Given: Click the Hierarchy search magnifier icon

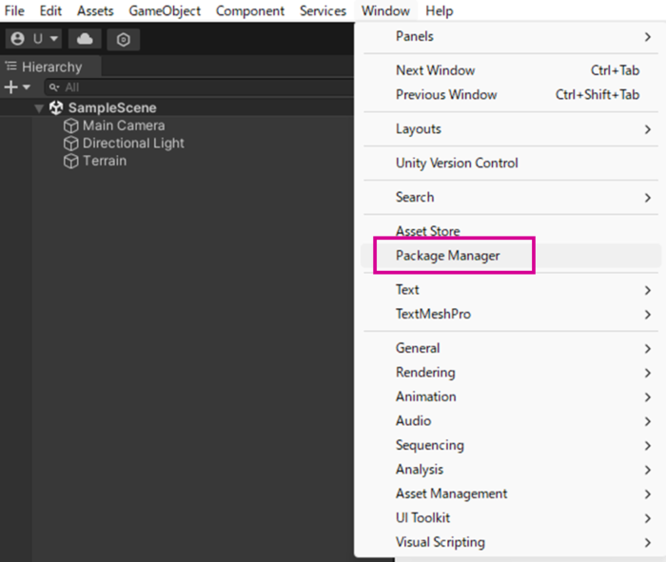Looking at the screenshot, I should (x=53, y=87).
